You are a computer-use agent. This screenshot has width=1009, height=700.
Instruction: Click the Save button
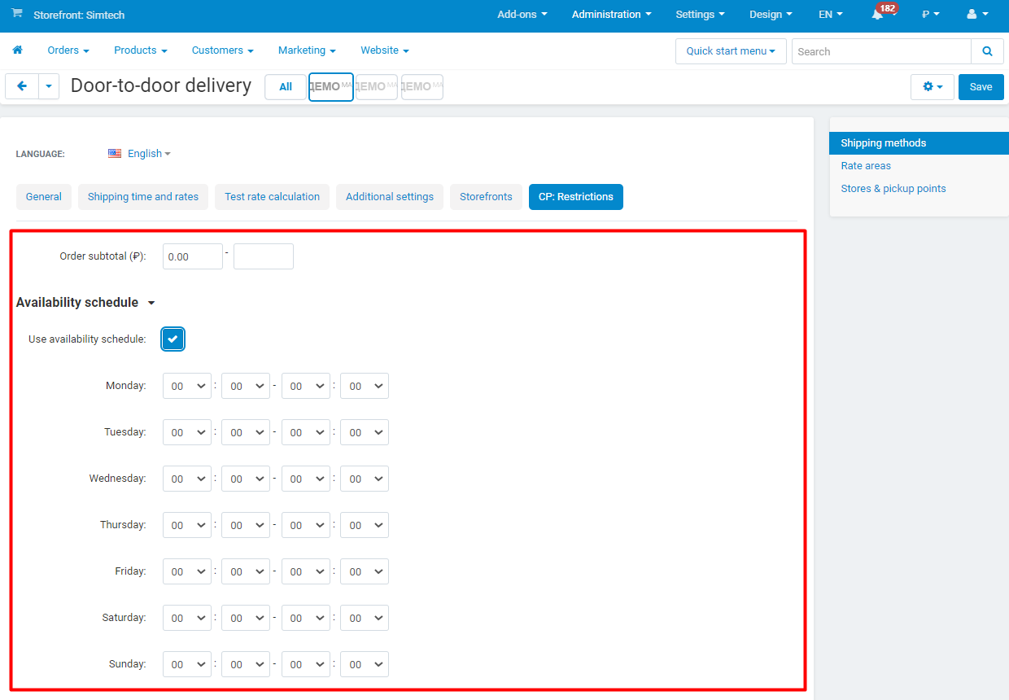coord(981,87)
